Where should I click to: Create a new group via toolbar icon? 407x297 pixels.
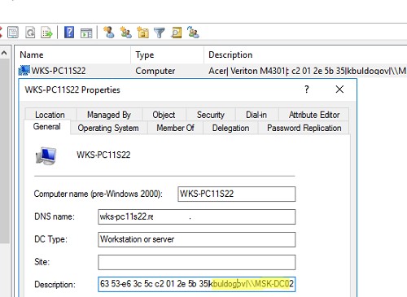(x=126, y=33)
